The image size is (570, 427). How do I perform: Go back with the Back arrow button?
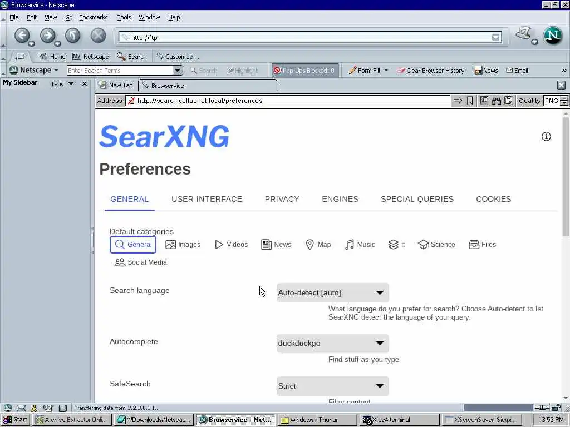[x=22, y=36]
